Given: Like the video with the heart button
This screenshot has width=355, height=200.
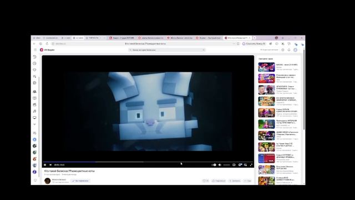Looking at the screenshot, I should coord(206,181).
